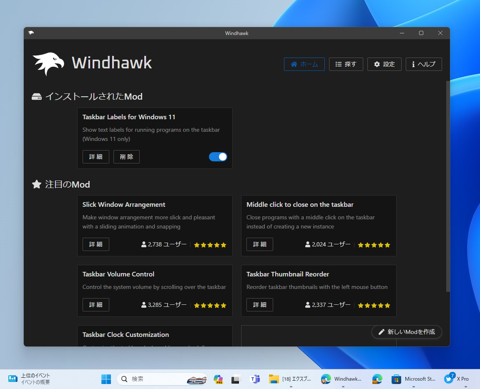Click the home icon on the ホーム button
The height and width of the screenshot is (389, 480).
tap(294, 64)
